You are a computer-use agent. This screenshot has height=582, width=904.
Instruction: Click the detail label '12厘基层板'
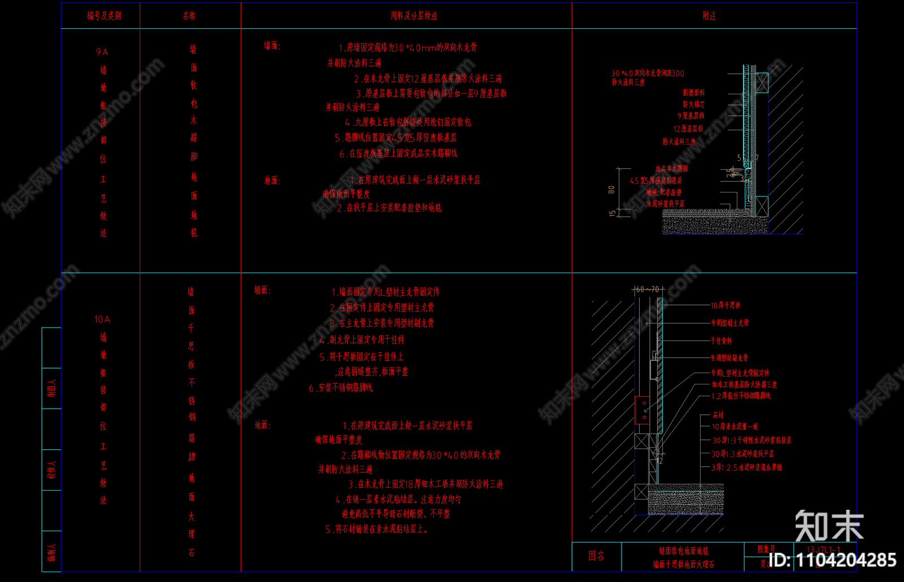(689, 129)
